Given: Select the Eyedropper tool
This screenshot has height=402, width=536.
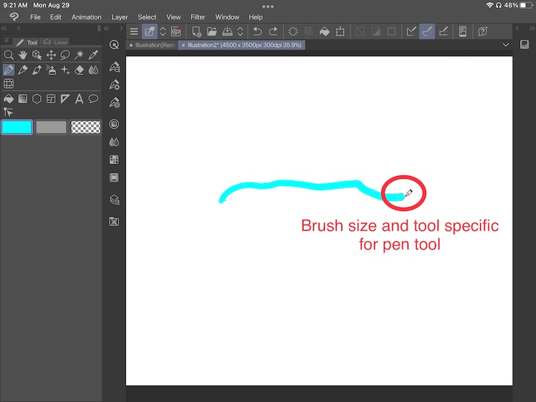Looking at the screenshot, I should (x=94, y=56).
